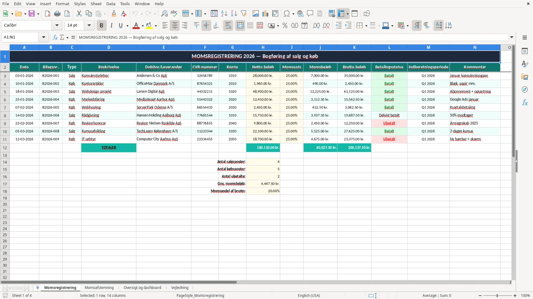Click the Format as Percent icon
Viewport: 533px width, 299px height.
click(285, 26)
